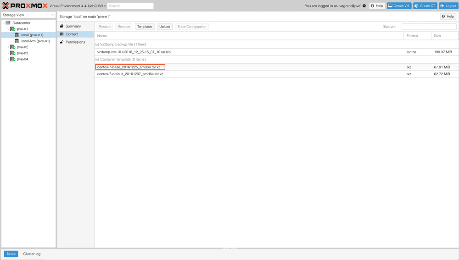The width and height of the screenshot is (459, 260).
Task: Click the Templates button
Action: 145,27
